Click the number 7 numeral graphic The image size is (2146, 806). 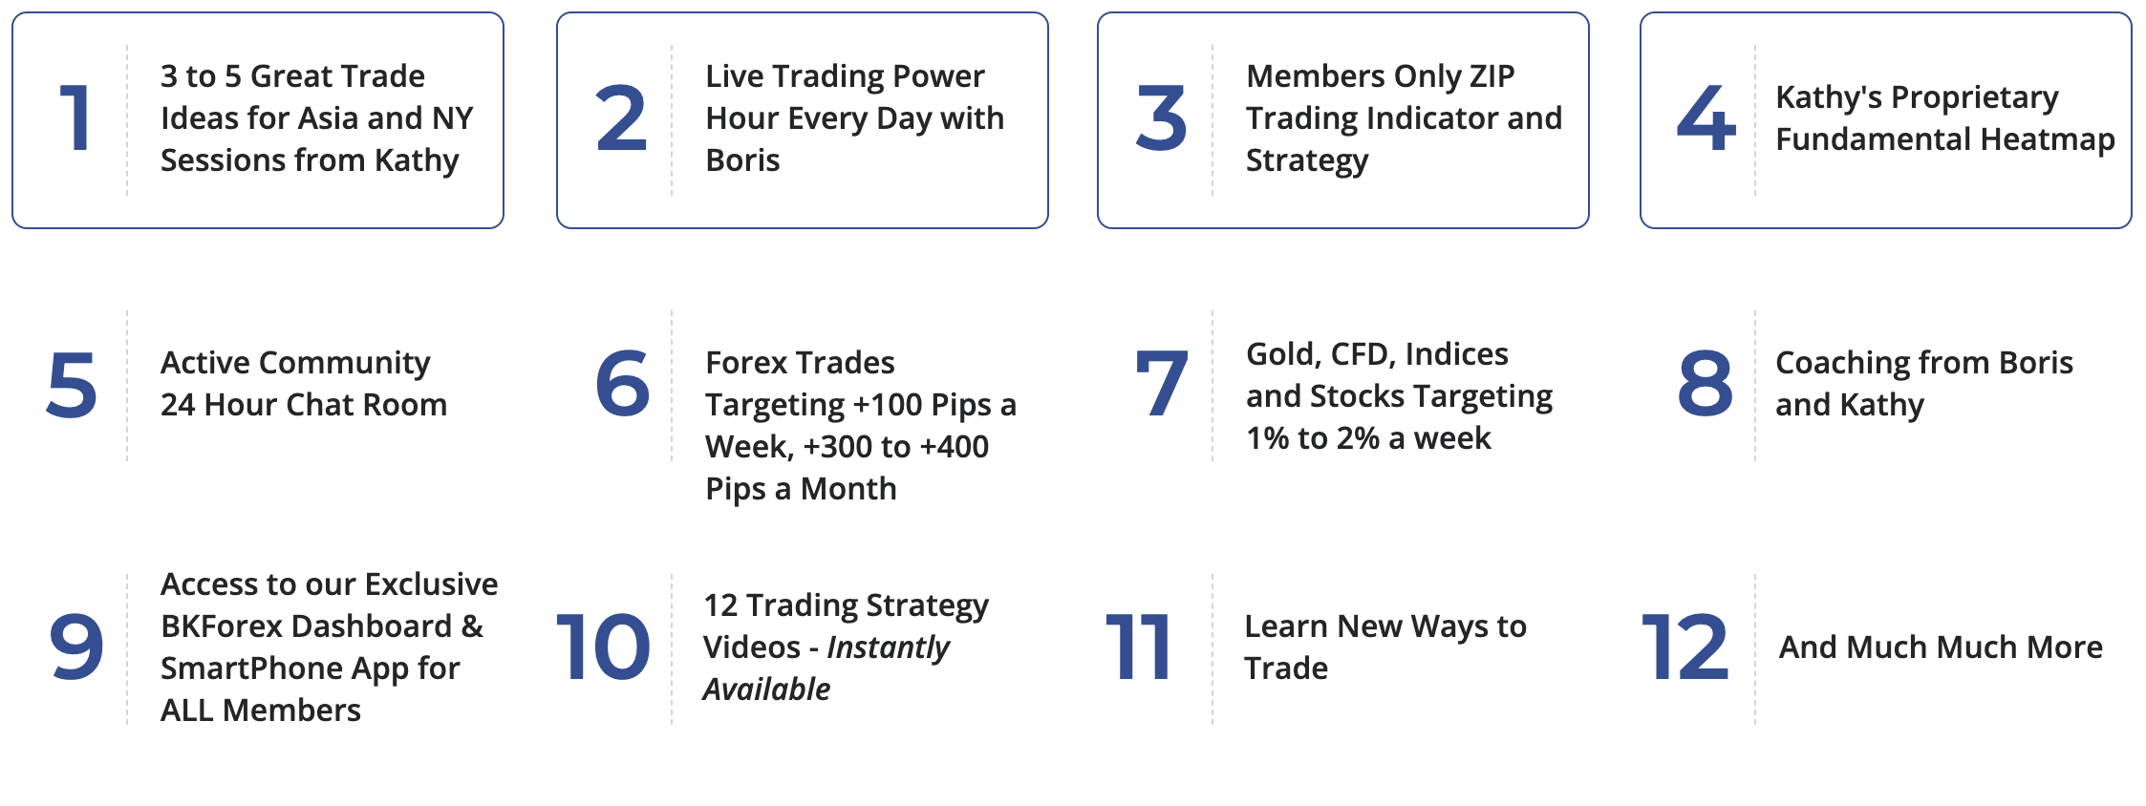1162,384
